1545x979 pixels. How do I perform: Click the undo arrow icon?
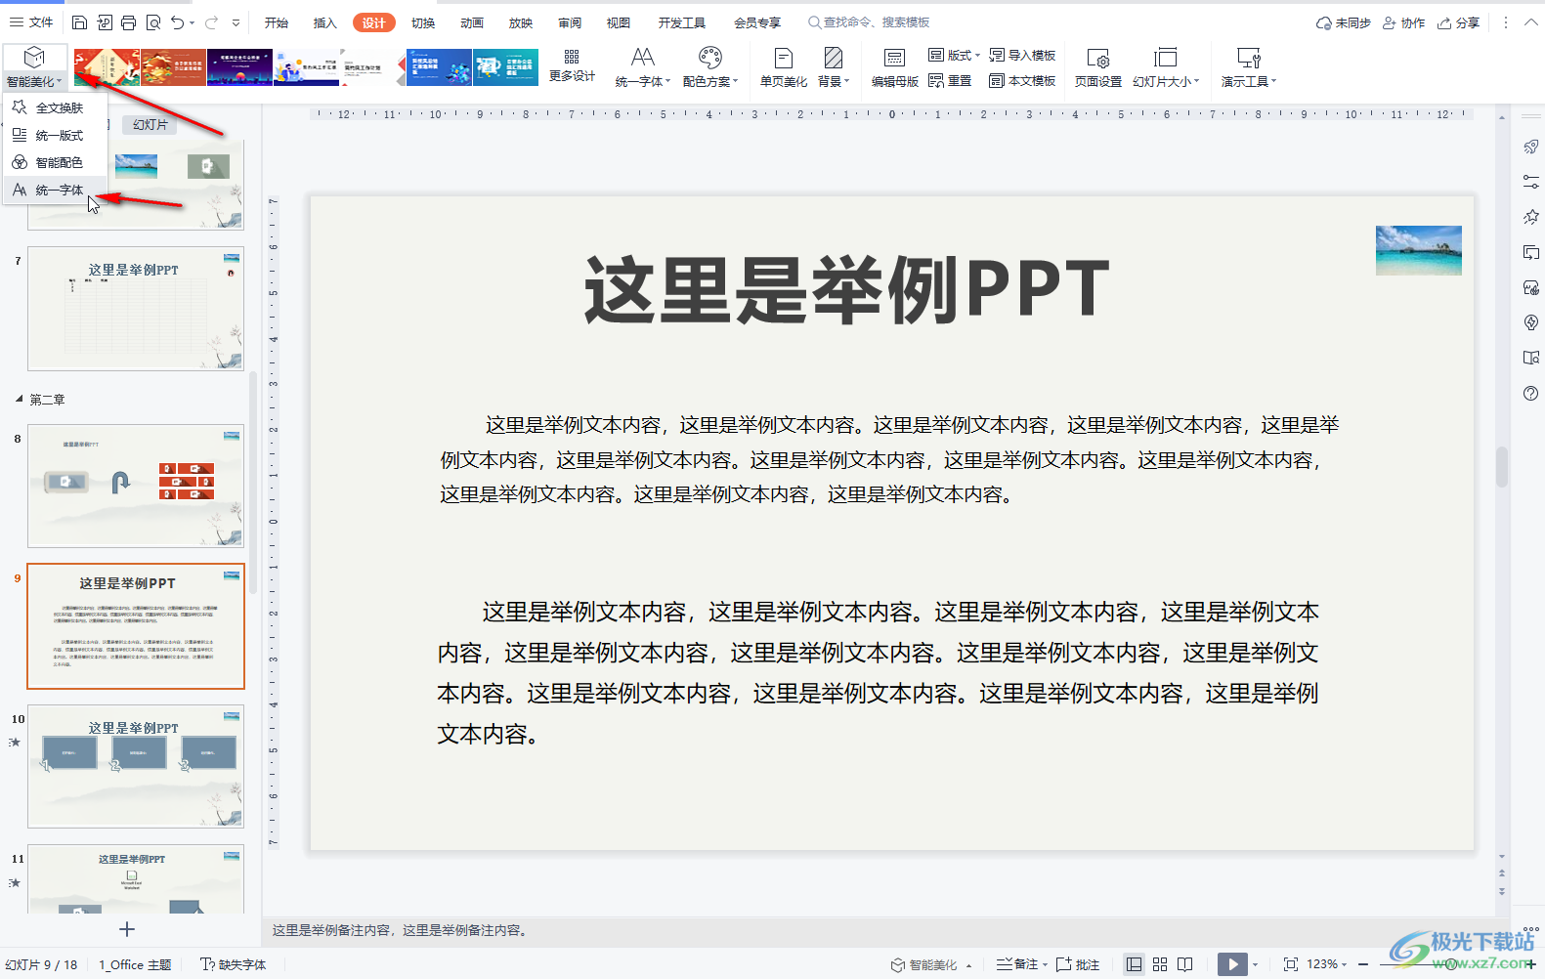[x=177, y=22]
